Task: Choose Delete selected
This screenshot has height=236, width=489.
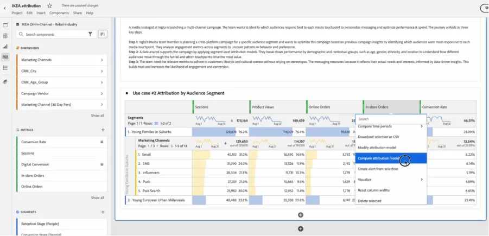Action: (x=391, y=201)
